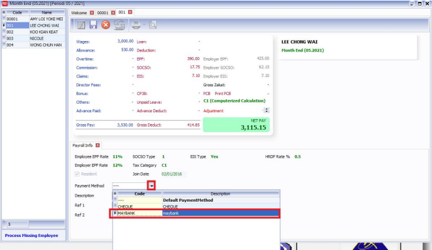432x250 pixels.
Task: Click the Refresh toolbar icon
Action: pyautogui.click(x=119, y=25)
